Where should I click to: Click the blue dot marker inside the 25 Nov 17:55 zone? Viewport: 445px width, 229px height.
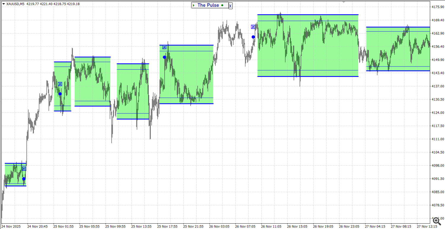[x=164, y=57]
